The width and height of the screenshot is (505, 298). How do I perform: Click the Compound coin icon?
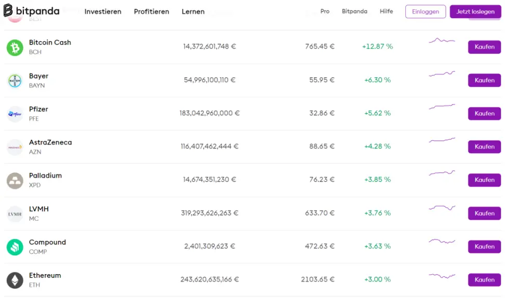coord(15,247)
